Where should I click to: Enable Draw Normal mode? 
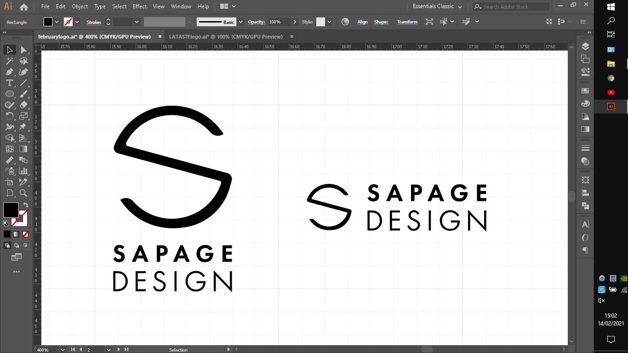coord(7,245)
